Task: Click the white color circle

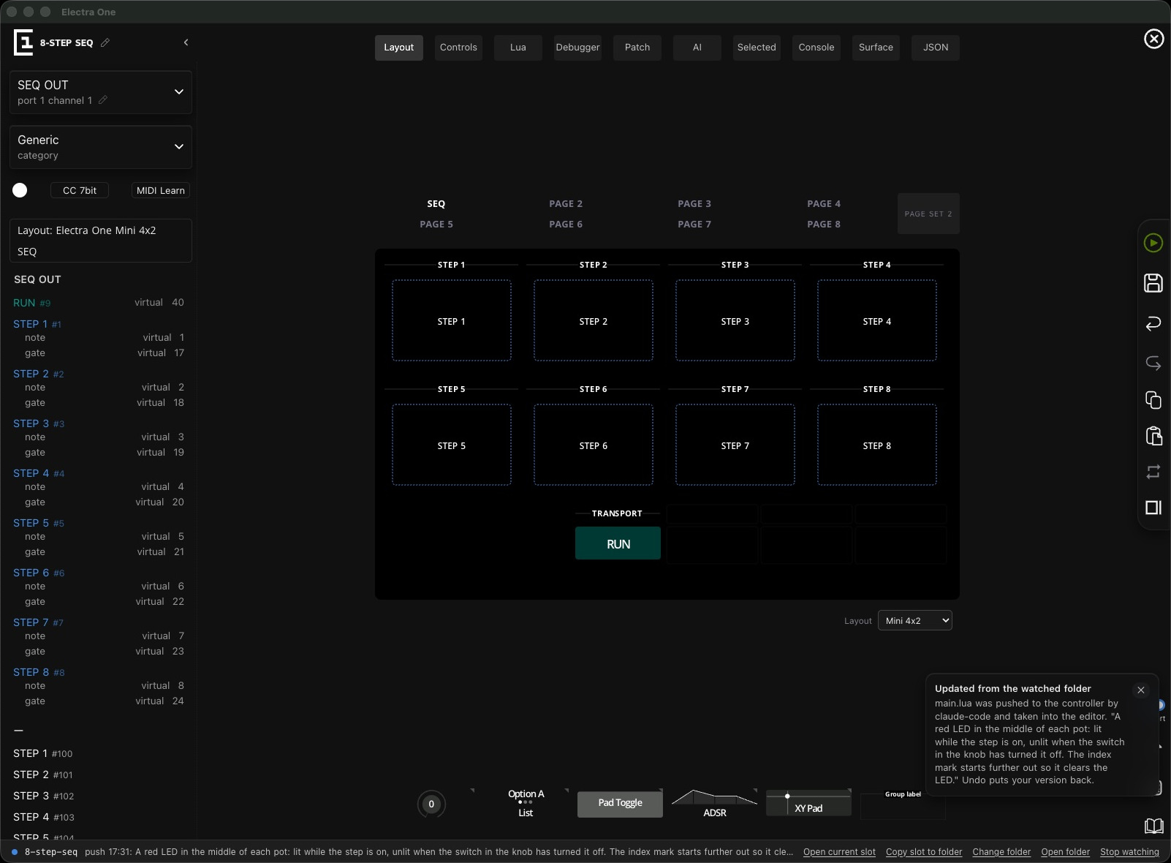Action: click(x=20, y=190)
